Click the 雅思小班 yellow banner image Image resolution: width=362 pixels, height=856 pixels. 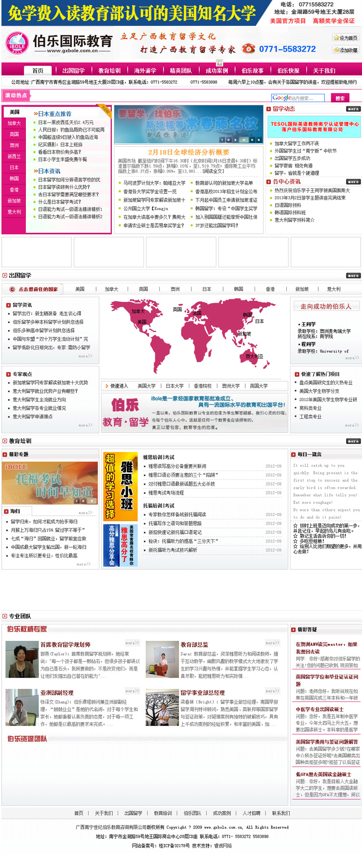[120, 486]
